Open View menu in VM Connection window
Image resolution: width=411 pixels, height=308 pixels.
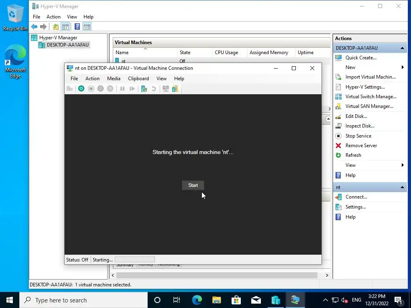[161, 79]
